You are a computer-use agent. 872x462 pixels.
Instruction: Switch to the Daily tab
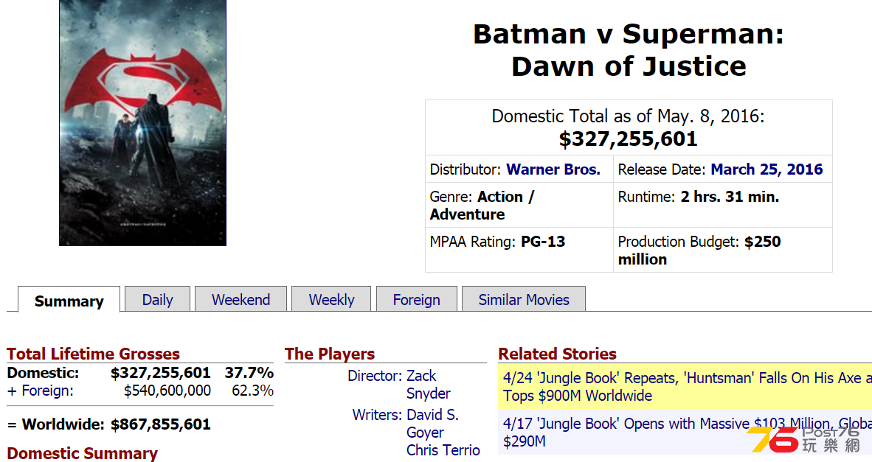pos(157,299)
